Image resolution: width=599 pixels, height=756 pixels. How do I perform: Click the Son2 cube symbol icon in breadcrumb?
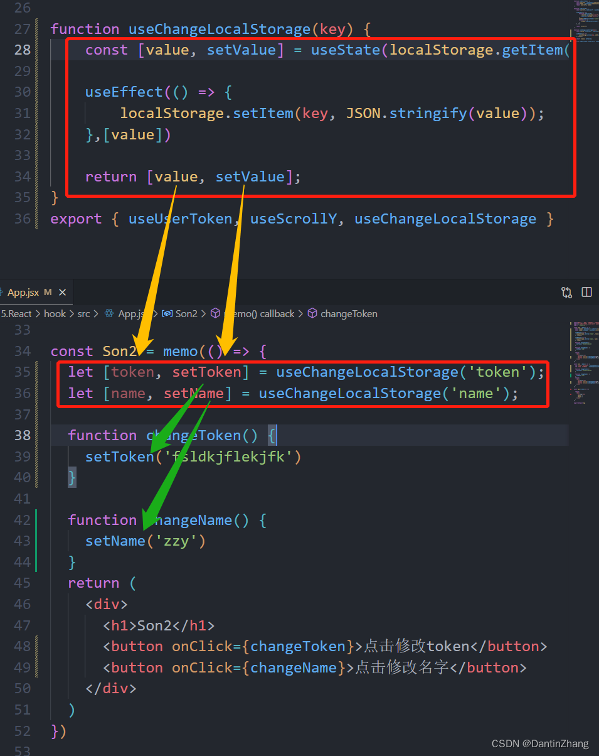click(x=166, y=313)
